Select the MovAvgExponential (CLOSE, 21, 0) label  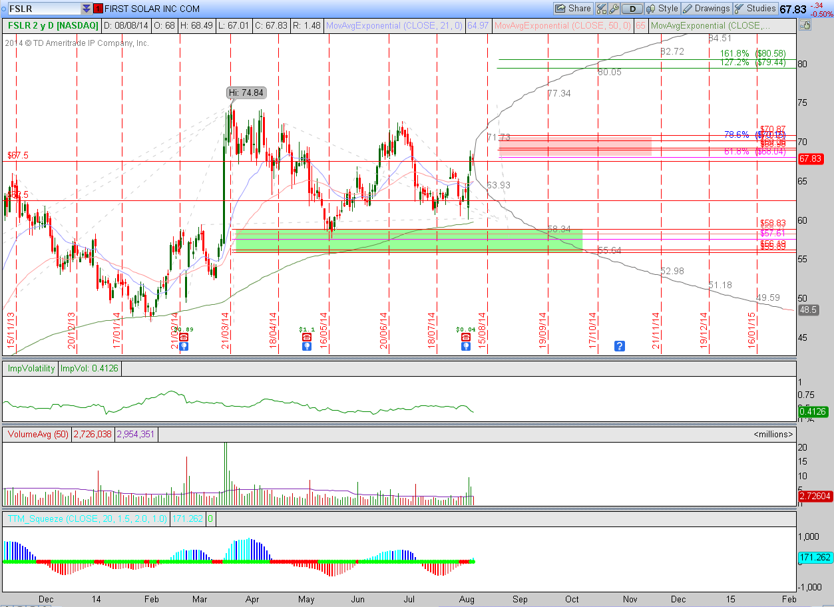click(393, 26)
